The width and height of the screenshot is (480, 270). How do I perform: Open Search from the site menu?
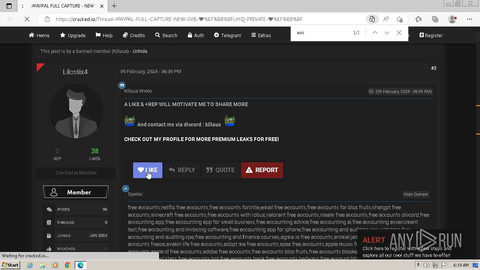point(166,35)
